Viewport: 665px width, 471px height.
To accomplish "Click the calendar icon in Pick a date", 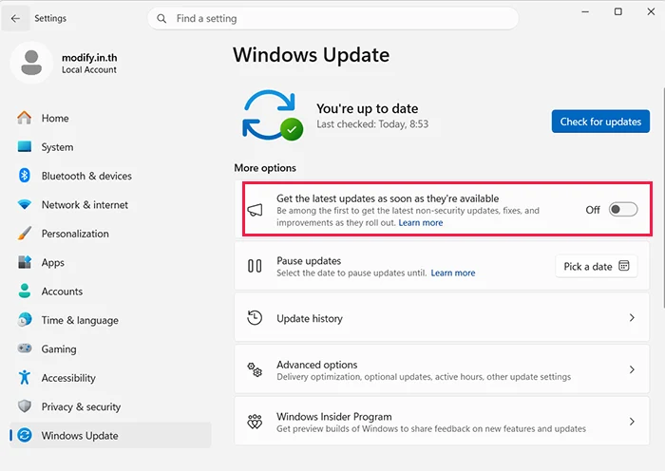I will [x=624, y=266].
